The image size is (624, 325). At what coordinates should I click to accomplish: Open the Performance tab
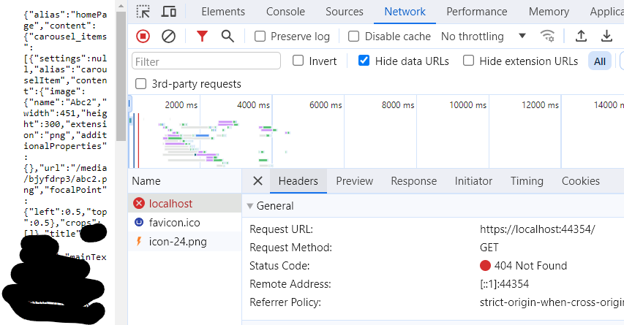tap(477, 12)
